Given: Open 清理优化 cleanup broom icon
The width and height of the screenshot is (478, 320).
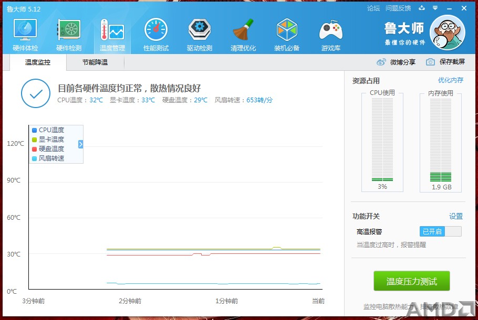Looking at the screenshot, I should pos(243,35).
